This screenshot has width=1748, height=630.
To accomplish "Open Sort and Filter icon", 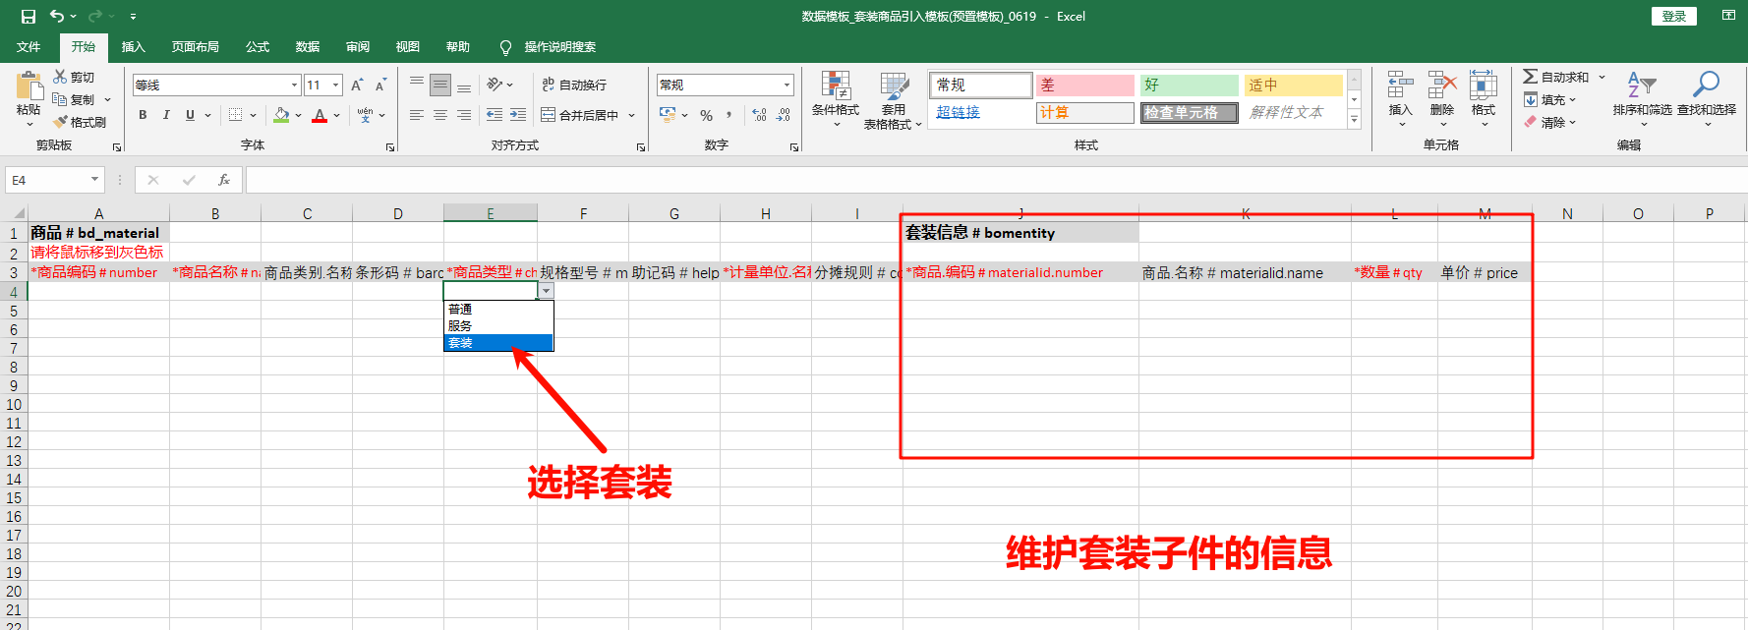I will 1642,85.
